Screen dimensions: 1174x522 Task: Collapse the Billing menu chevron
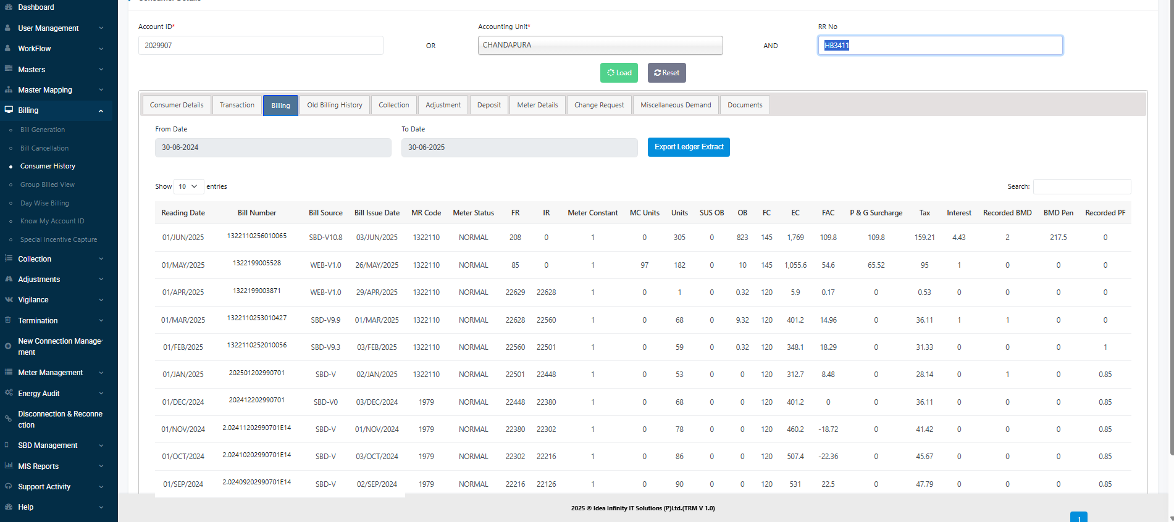tap(101, 111)
